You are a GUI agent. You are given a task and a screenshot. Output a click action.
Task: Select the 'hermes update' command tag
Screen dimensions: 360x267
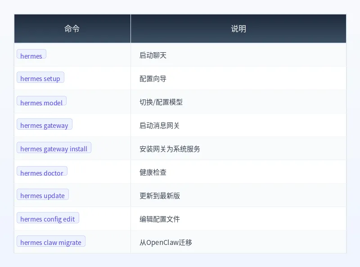coord(43,195)
